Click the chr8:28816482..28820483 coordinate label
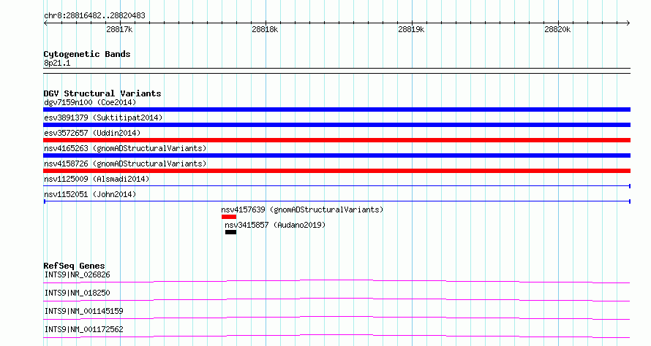The width and height of the screenshot is (651, 346). click(94, 16)
